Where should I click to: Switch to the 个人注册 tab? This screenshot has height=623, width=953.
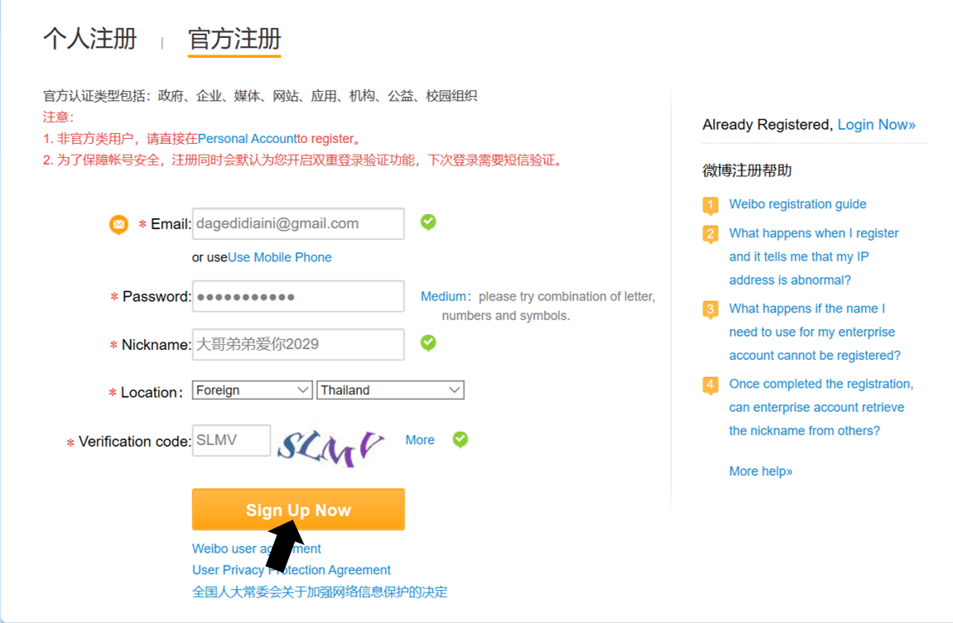[x=90, y=39]
